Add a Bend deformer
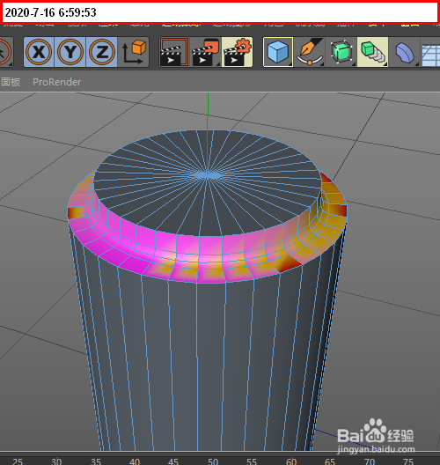The image size is (440, 465). click(405, 52)
